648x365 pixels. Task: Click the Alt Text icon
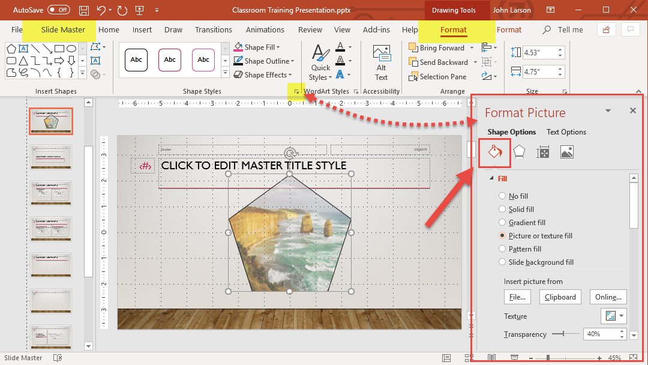click(382, 62)
